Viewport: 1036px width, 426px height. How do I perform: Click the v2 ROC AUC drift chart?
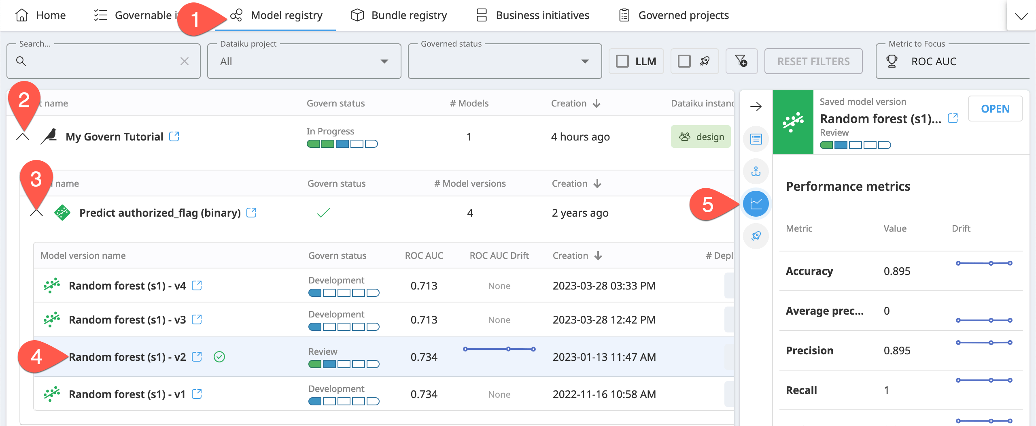[499, 349]
